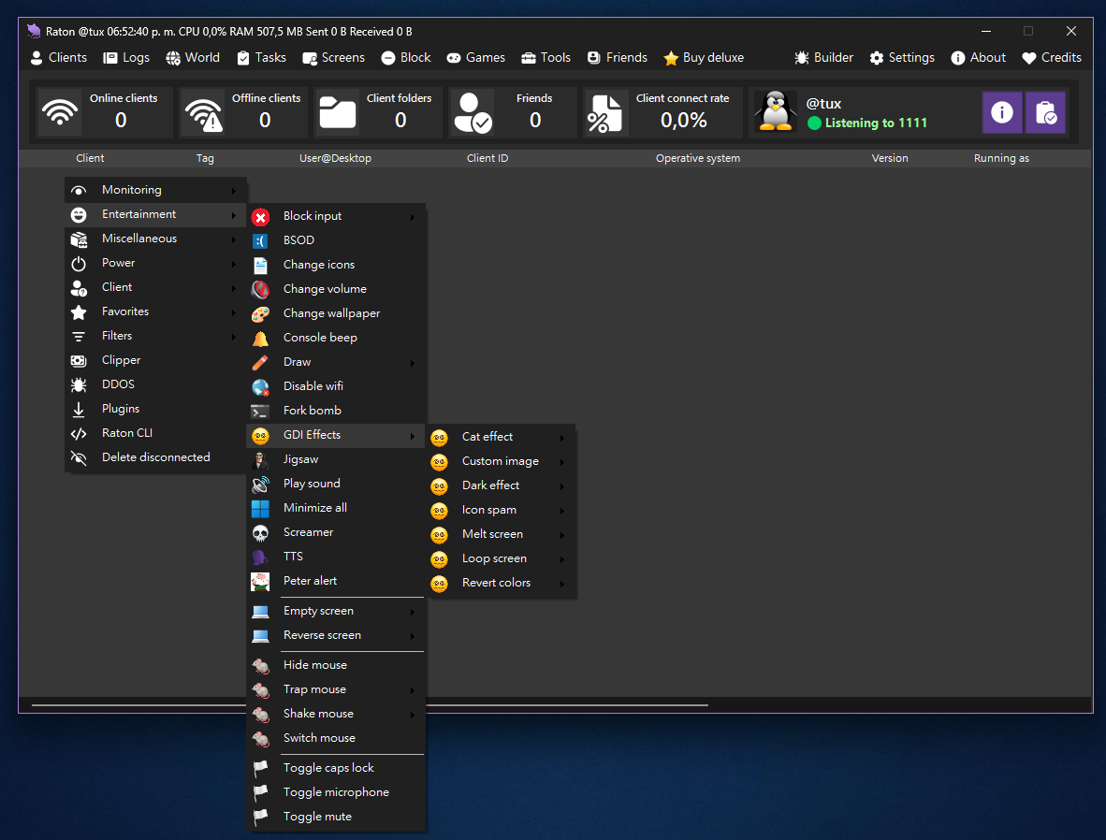Click the Screamer skull icon
The image size is (1106, 840).
(x=260, y=532)
